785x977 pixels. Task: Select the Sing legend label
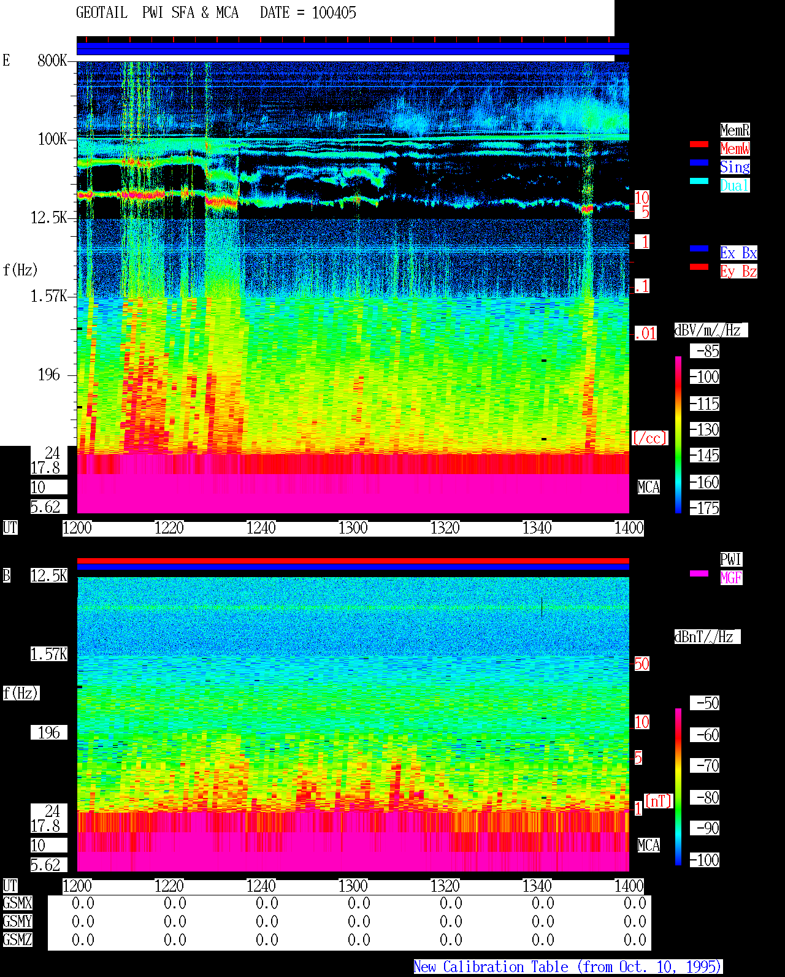pyautogui.click(x=735, y=167)
